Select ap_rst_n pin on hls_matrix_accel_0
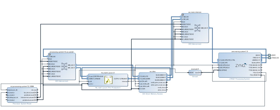280x110 pixels. [x=91, y=84]
